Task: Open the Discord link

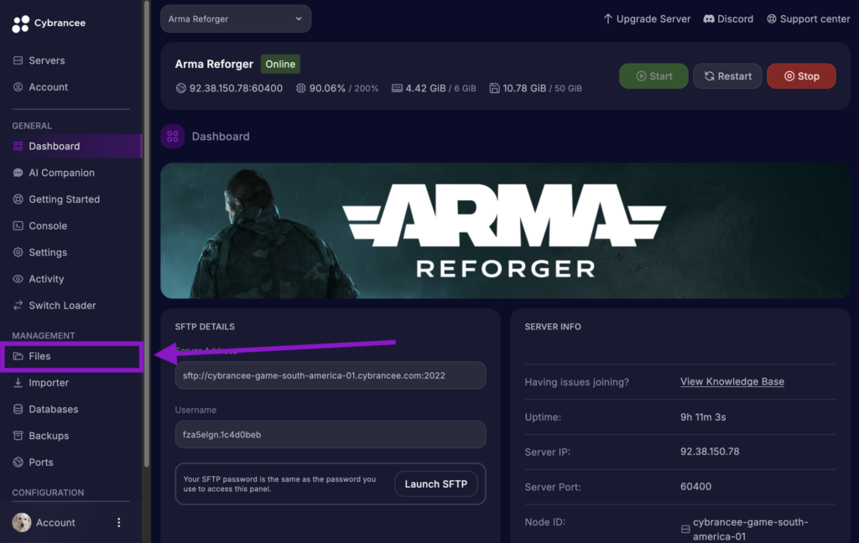Action: click(x=728, y=19)
